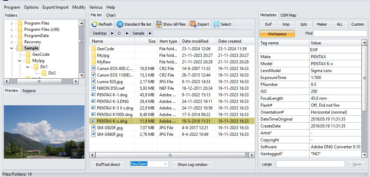
Task: Open the Program menu
Action: (x=12, y=7)
